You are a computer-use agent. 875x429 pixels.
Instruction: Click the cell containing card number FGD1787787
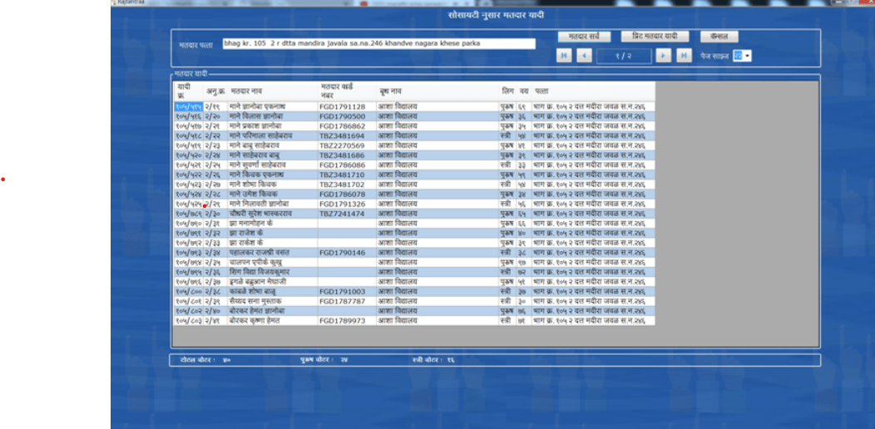pyautogui.click(x=342, y=301)
